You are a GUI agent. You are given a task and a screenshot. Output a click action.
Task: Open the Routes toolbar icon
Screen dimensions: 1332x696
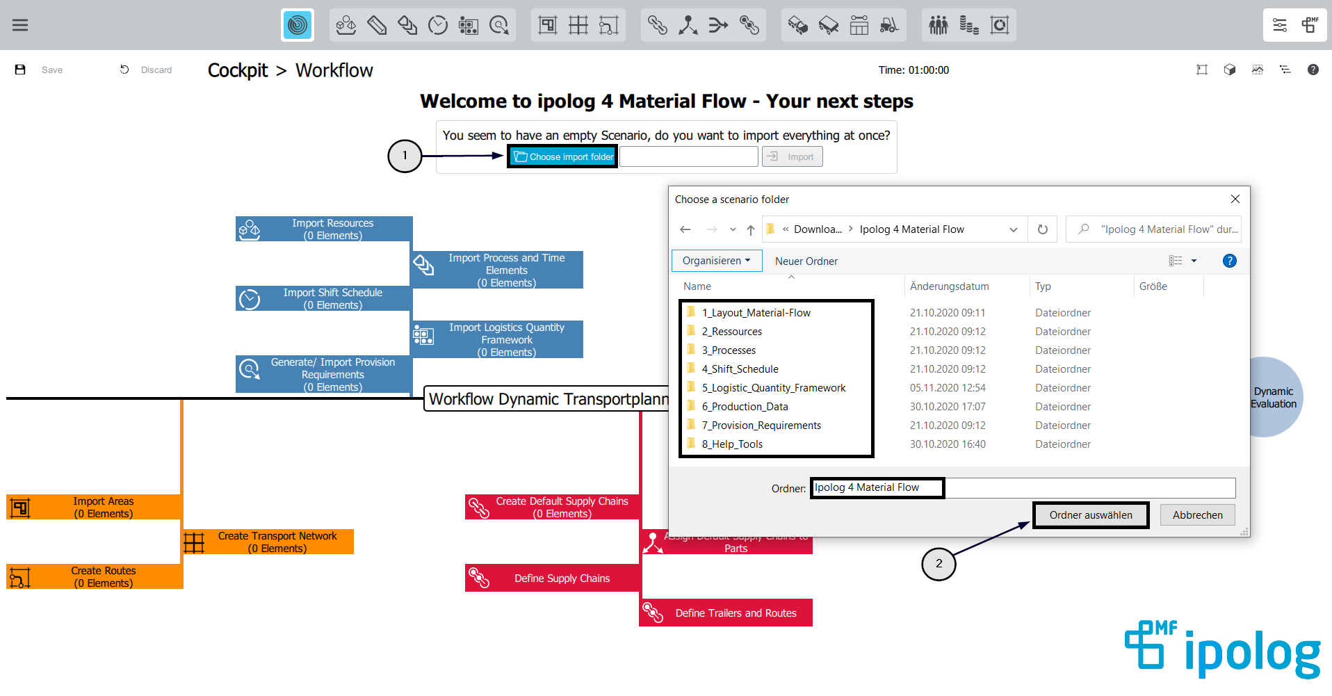(x=609, y=26)
